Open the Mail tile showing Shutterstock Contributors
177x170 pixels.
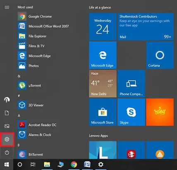pyautogui.click(x=146, y=27)
